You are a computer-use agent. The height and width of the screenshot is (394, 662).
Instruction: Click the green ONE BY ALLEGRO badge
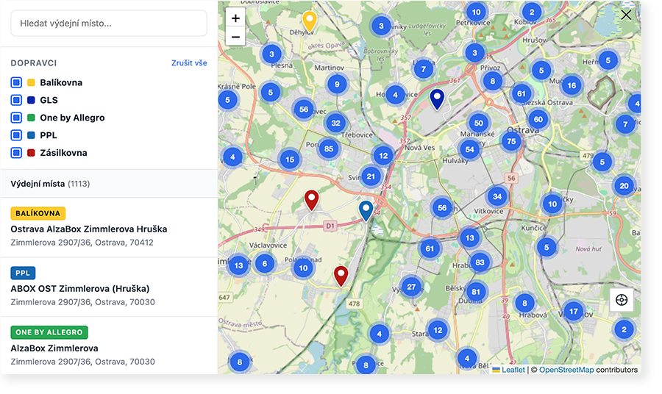pyautogui.click(x=49, y=332)
